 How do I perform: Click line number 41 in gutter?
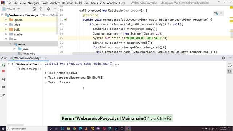(x=61, y=20)
